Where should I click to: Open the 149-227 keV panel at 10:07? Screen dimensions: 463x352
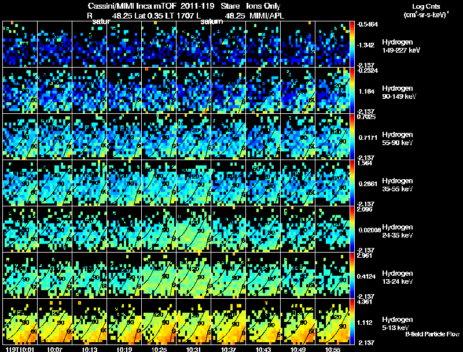(54, 44)
